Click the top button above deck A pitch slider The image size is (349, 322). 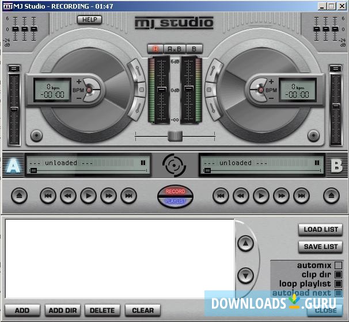[14, 68]
